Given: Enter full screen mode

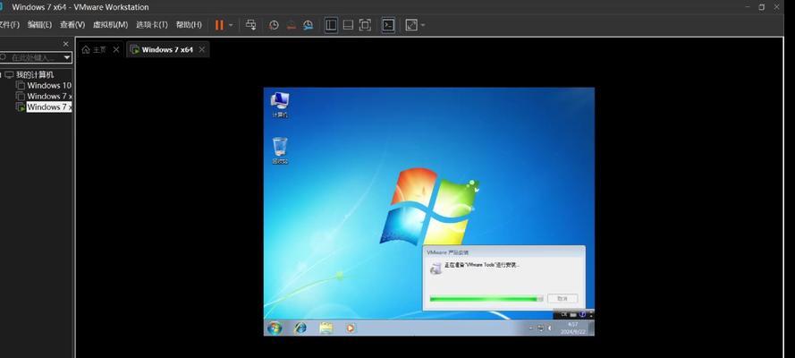Looking at the screenshot, I should coord(365,25).
